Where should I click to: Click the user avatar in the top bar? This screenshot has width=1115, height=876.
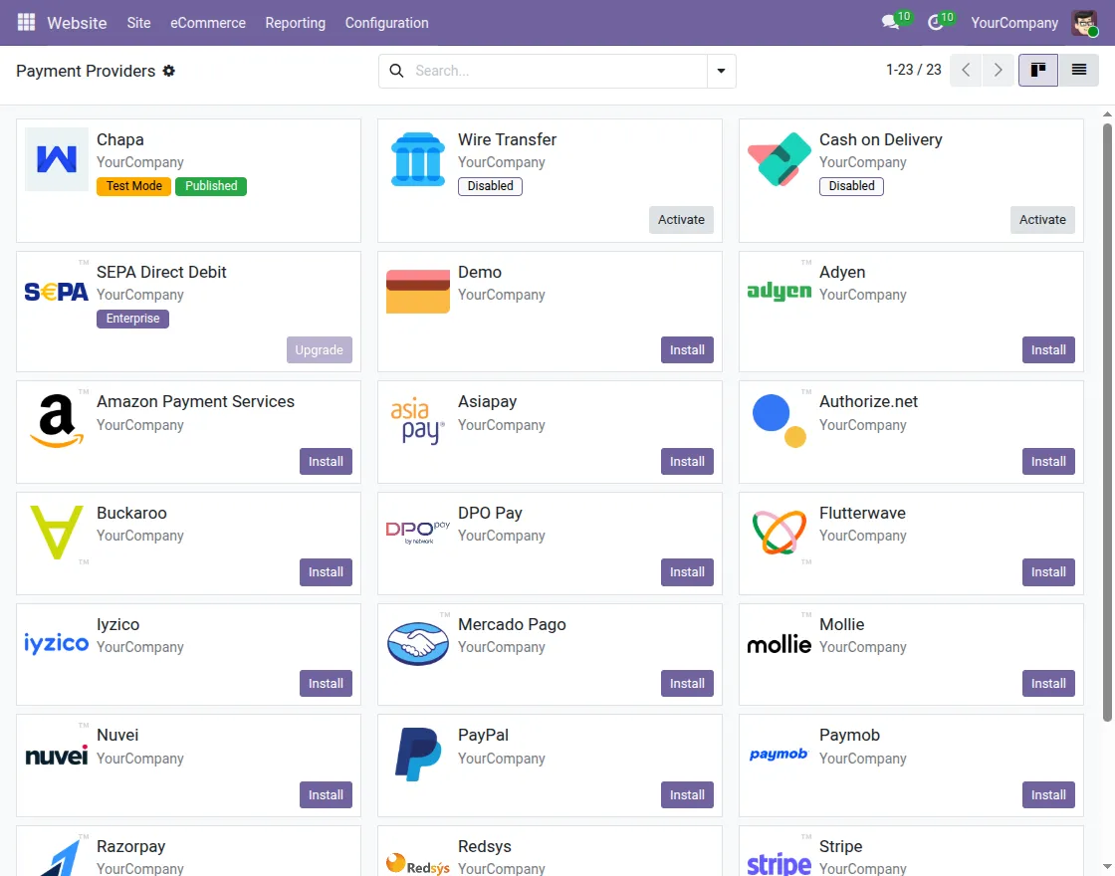1084,22
